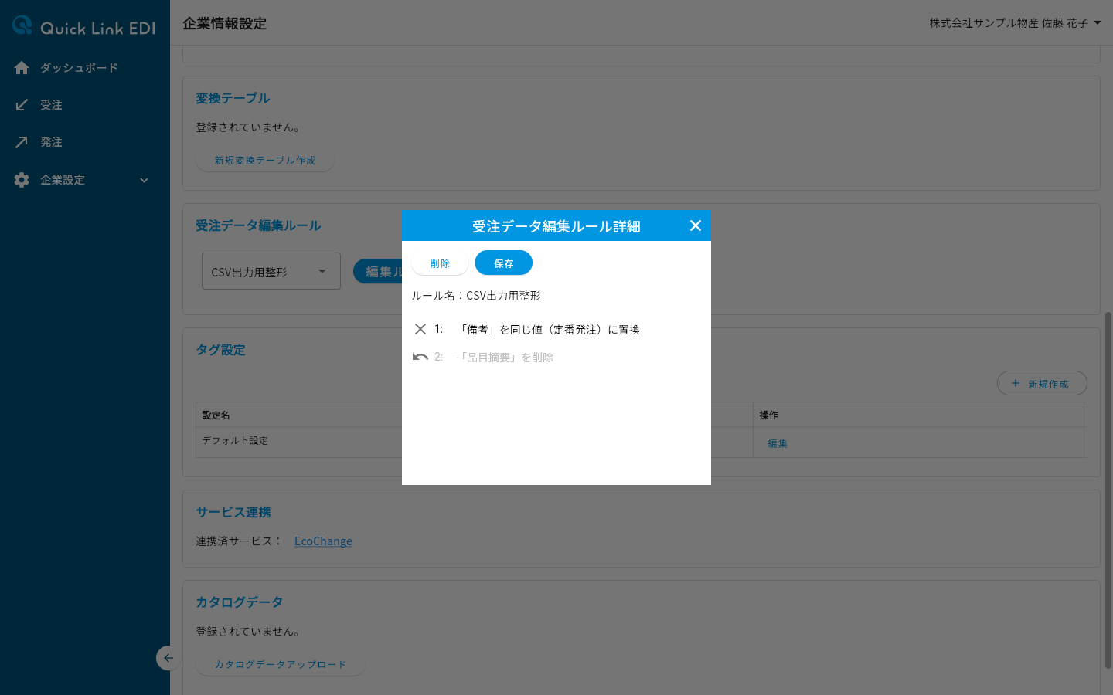Click the 企業設定 gear icon
Image resolution: width=1113 pixels, height=695 pixels.
(22, 180)
